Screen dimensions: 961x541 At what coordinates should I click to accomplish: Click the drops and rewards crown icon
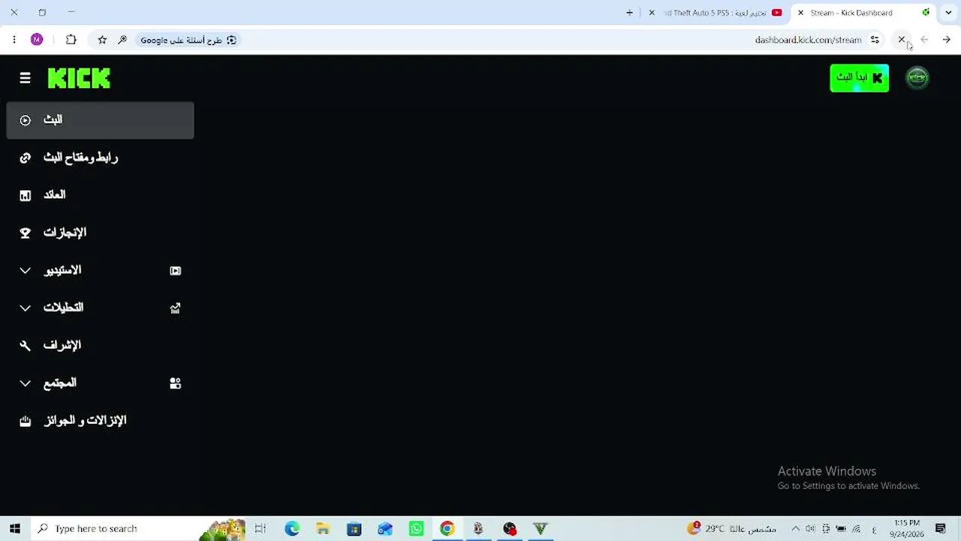click(25, 421)
